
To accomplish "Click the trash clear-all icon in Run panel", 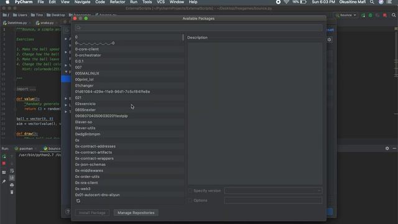I will click(x=12, y=192).
